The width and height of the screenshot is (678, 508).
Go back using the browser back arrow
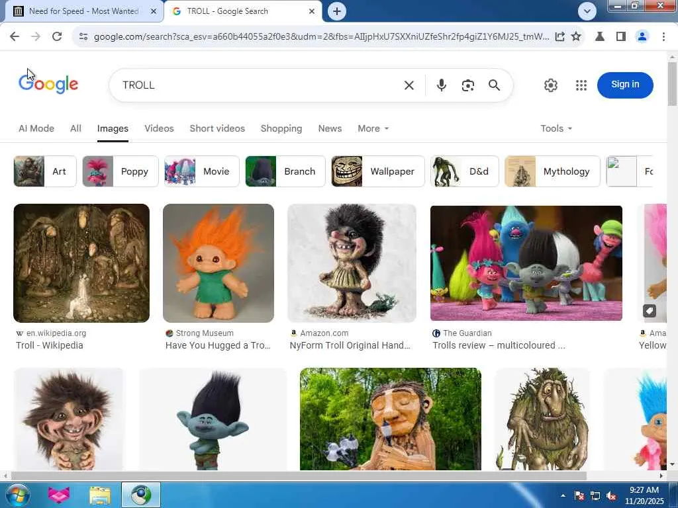click(x=15, y=37)
